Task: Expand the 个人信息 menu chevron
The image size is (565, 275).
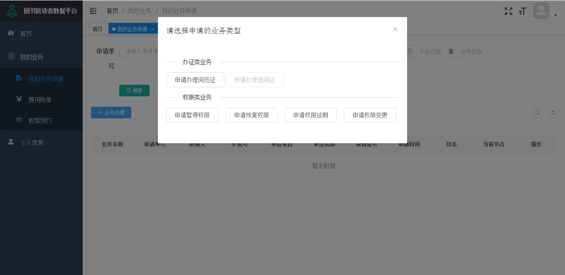Action: 72,142
